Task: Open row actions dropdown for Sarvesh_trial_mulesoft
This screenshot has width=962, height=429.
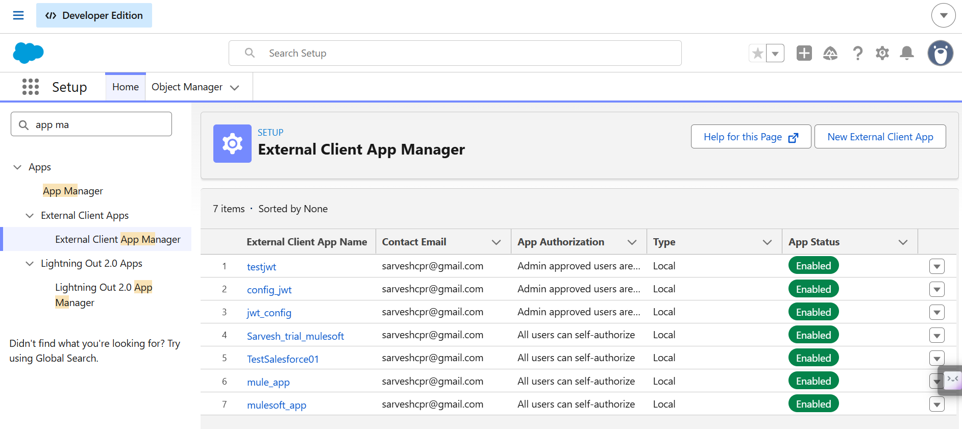Action: point(936,335)
